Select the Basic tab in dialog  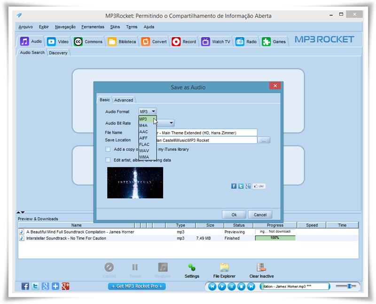point(105,100)
